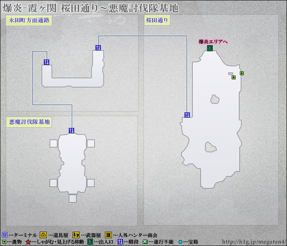
Task: Click the red star crouch legend icon
Action: pyautogui.click(x=28, y=242)
